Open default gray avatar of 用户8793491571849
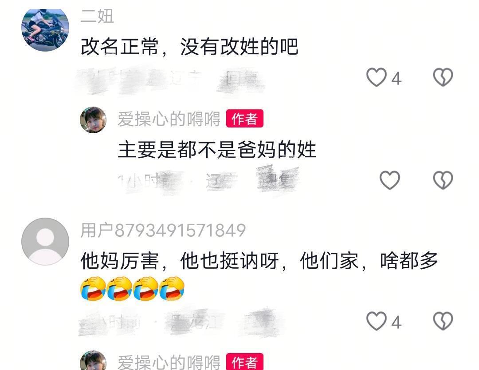Viewport: 479px width, 370px height. click(45, 242)
